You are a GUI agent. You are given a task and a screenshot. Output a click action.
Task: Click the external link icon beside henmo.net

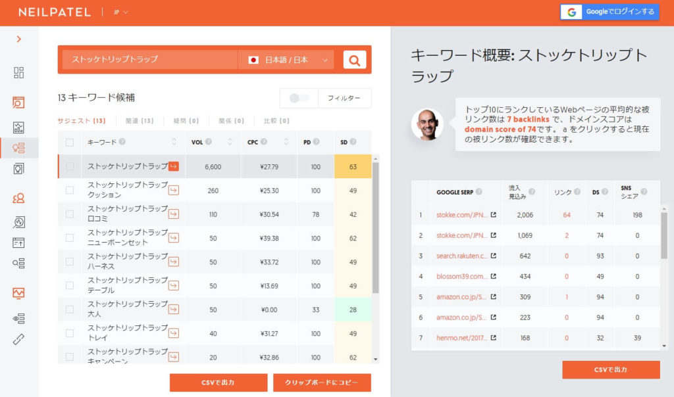coord(493,339)
